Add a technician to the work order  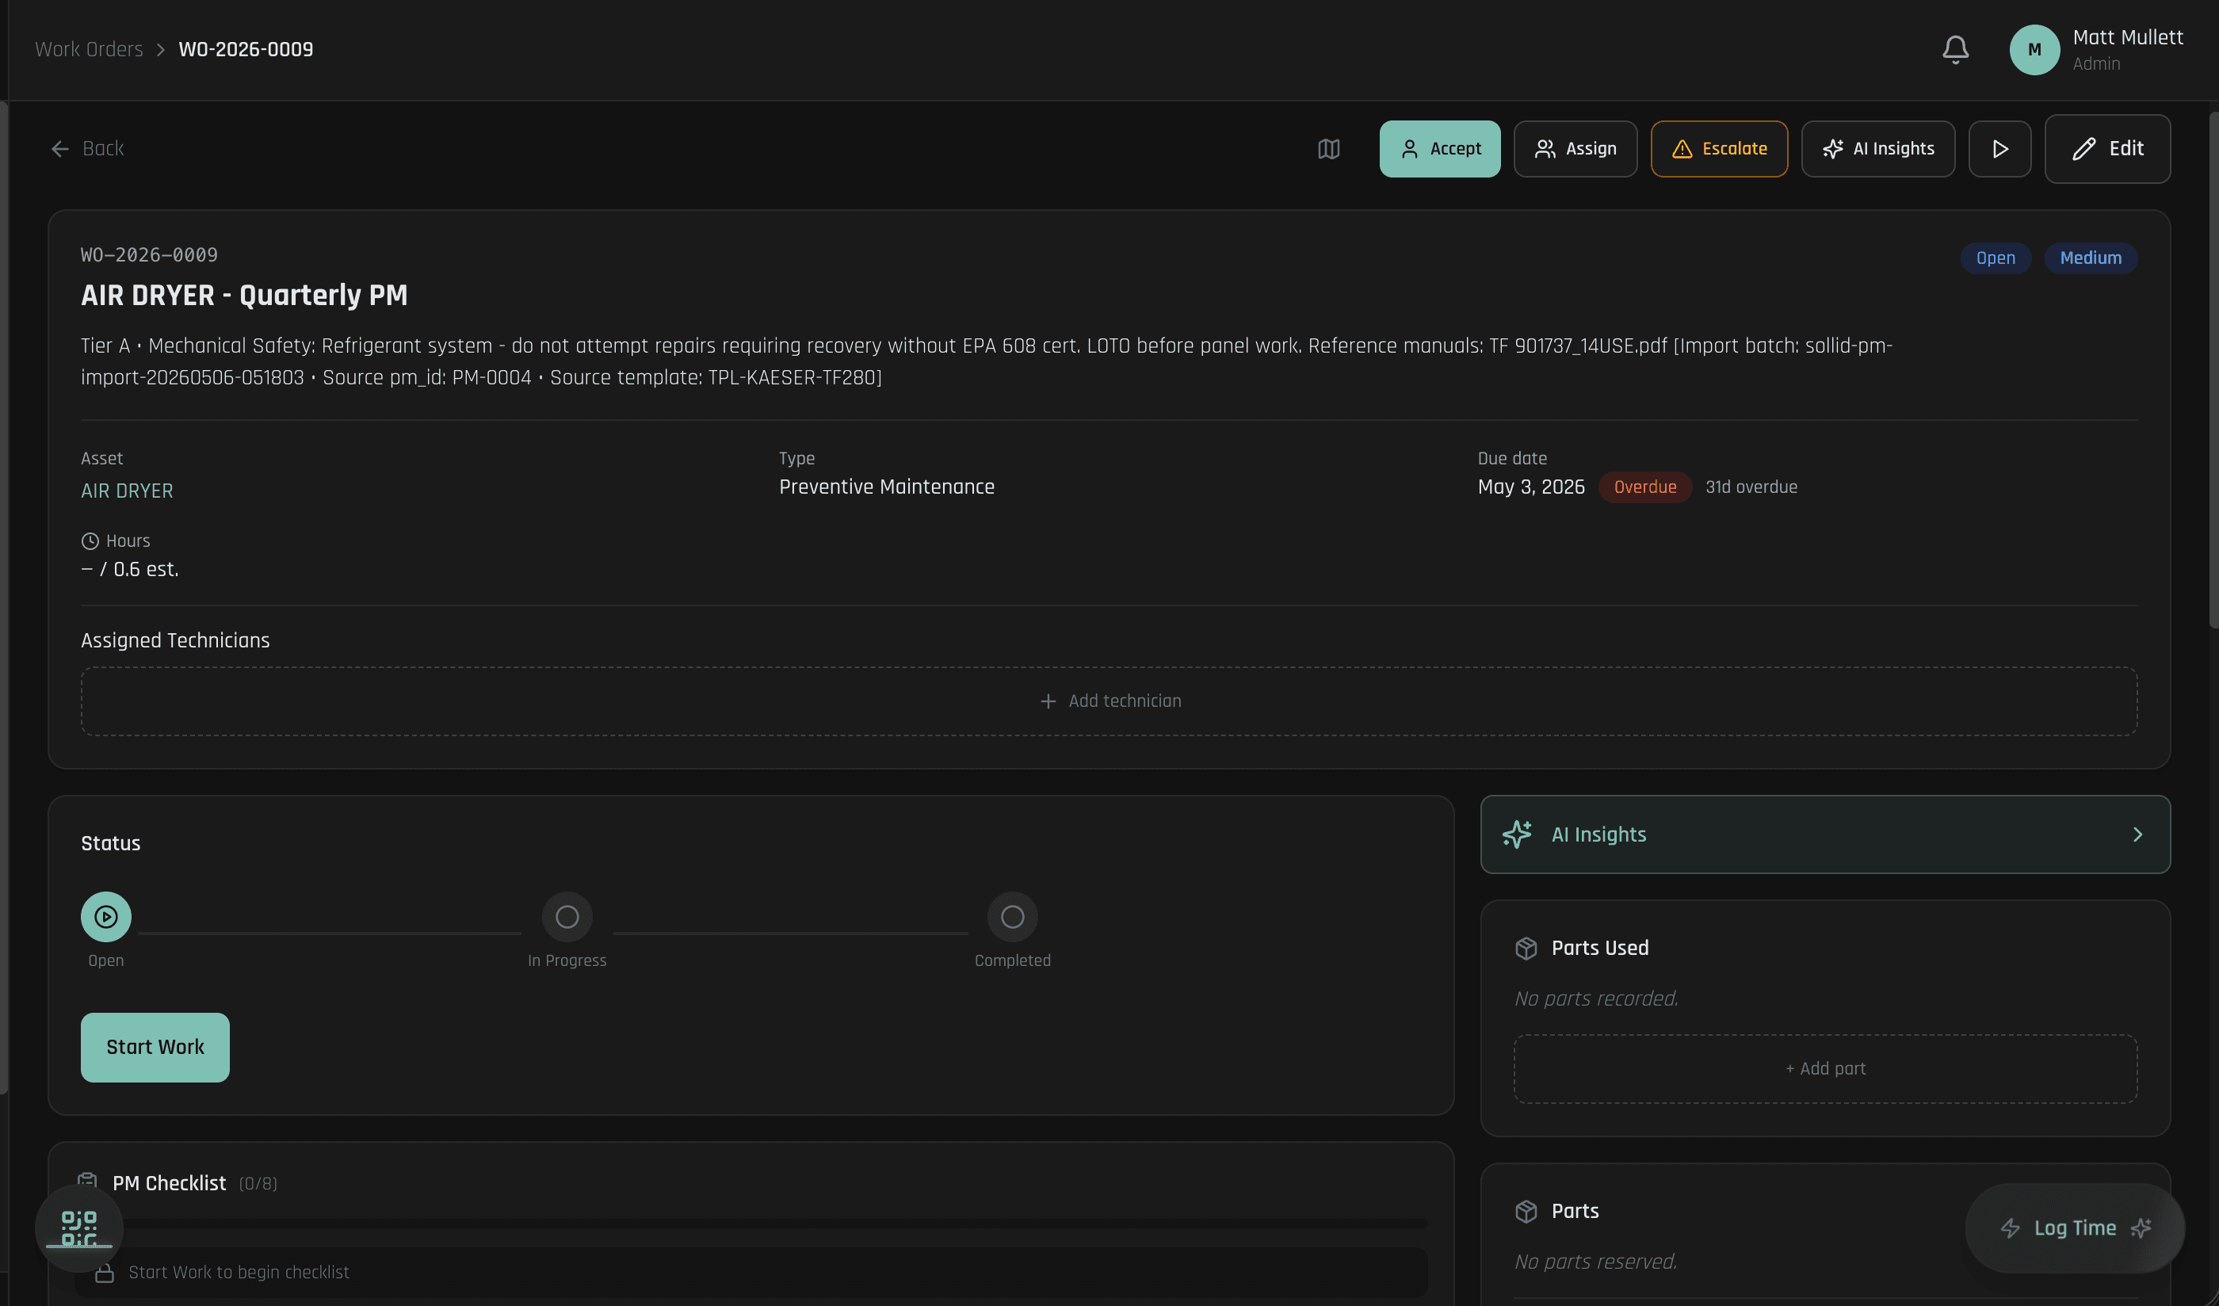click(1109, 701)
